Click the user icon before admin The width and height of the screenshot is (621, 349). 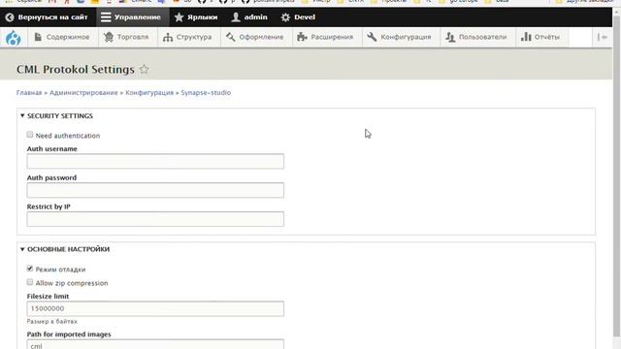(x=236, y=17)
